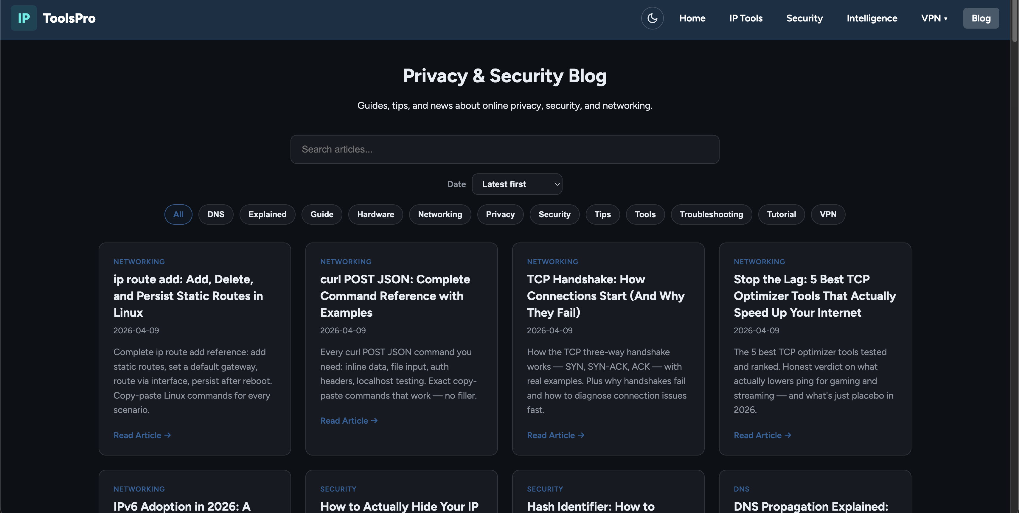
Task: Toggle dark mode moon icon
Action: 652,18
